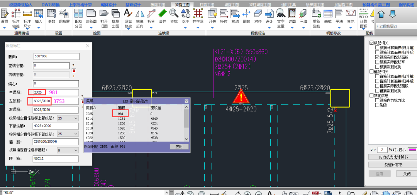Click the PDF export icon in bottom toolbar
Viewport: 417px width, 195px height.
point(316,193)
